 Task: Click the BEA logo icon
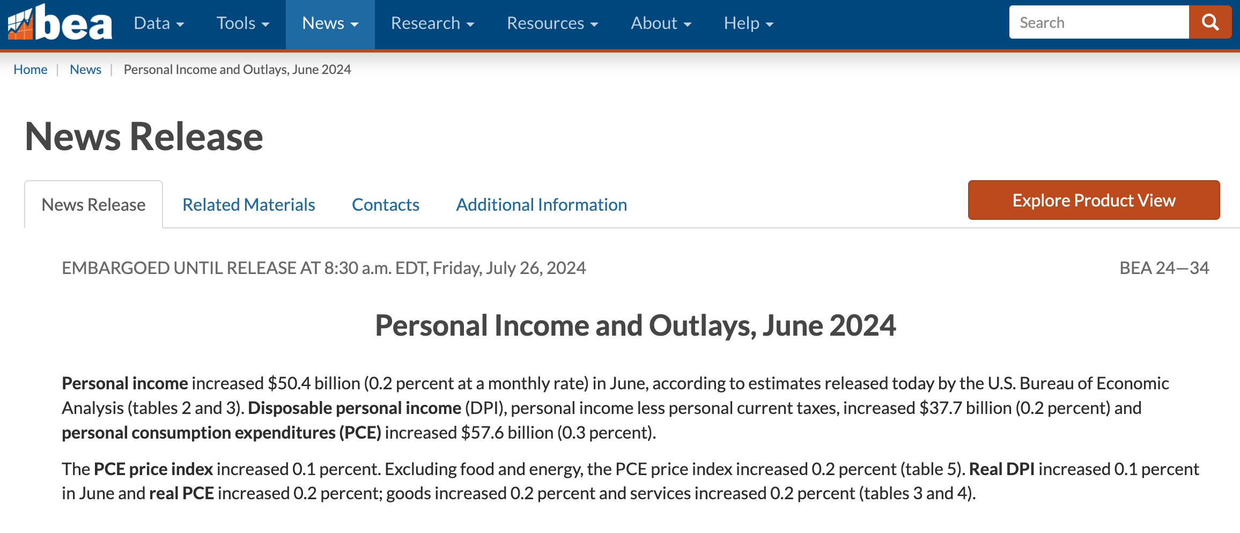click(59, 23)
